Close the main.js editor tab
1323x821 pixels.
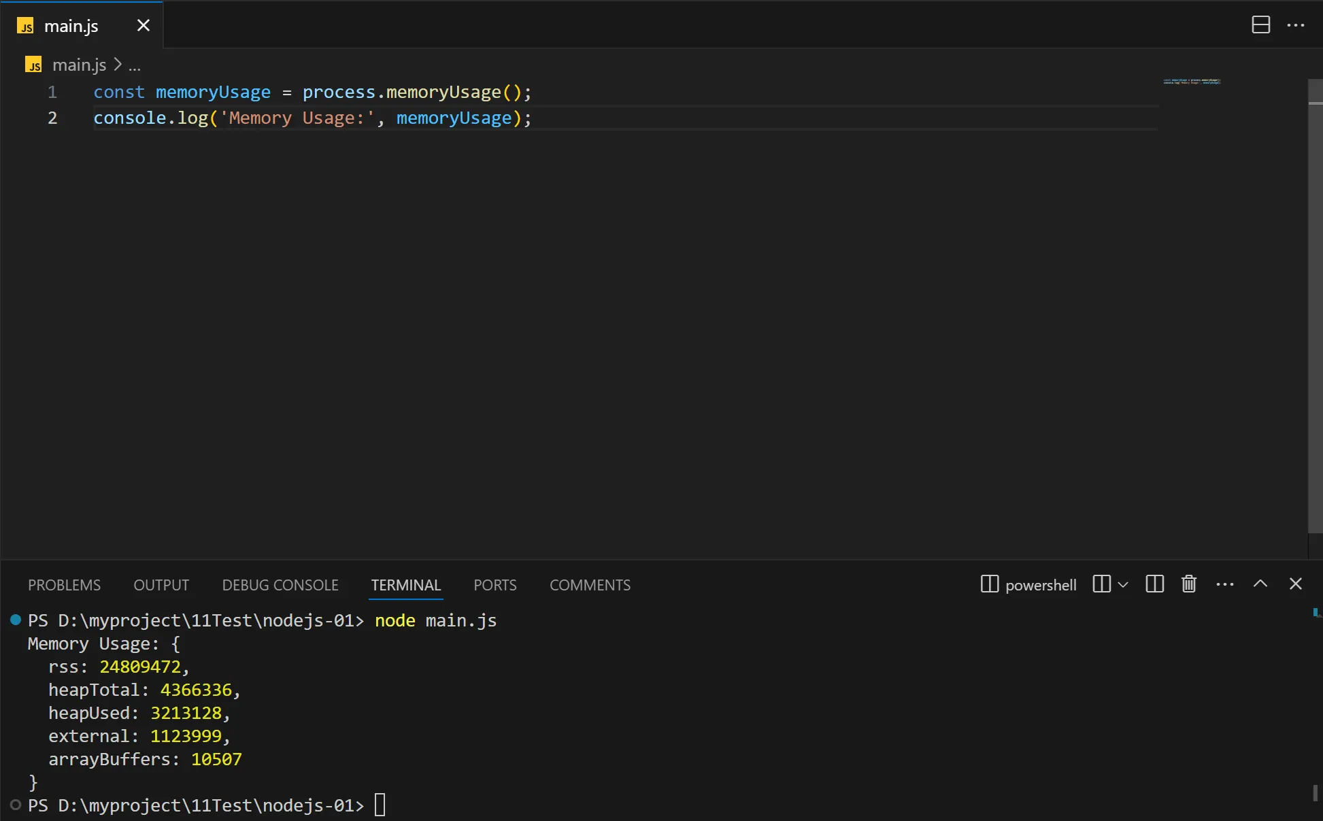point(143,26)
